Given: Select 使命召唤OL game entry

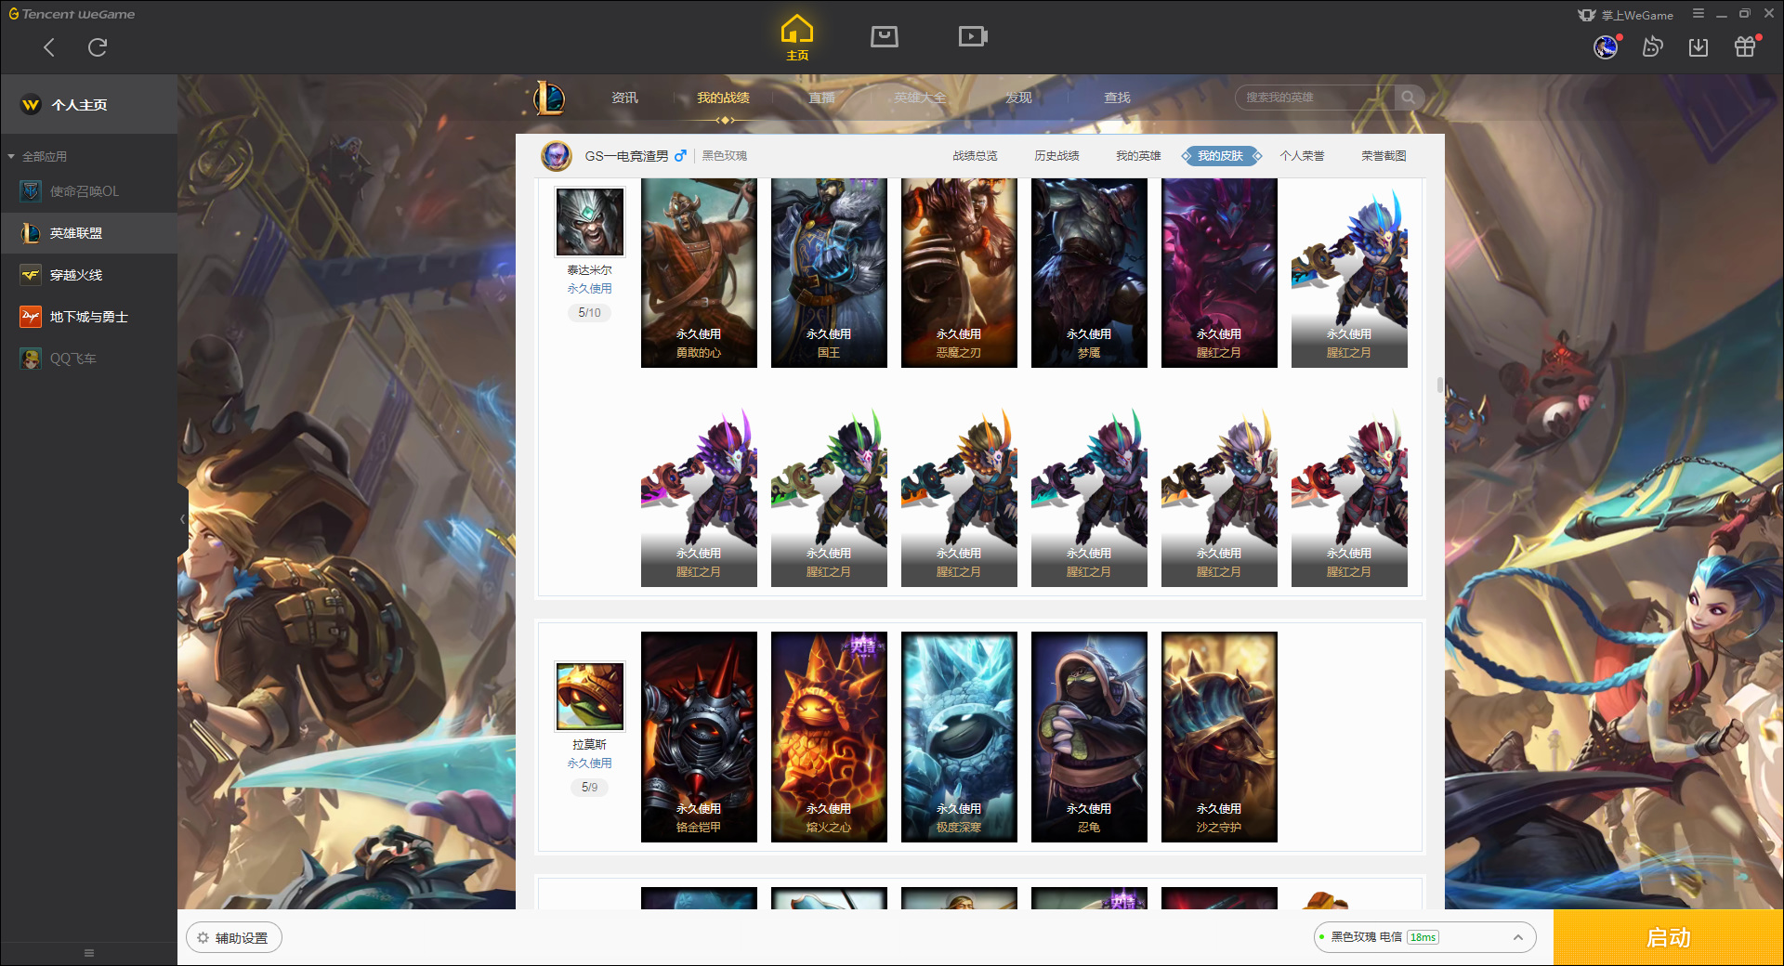Looking at the screenshot, I should point(89,191).
